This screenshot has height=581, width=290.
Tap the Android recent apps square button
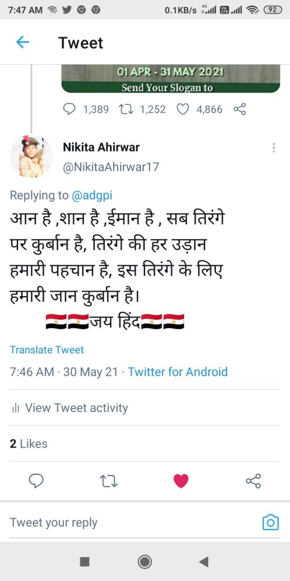point(85,562)
